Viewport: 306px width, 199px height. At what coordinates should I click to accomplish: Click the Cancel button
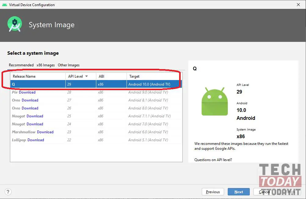(x=264, y=192)
